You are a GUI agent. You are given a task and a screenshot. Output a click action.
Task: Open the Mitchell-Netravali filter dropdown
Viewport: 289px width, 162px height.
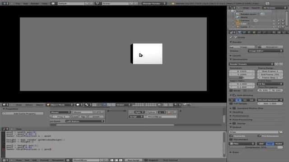click(270, 100)
